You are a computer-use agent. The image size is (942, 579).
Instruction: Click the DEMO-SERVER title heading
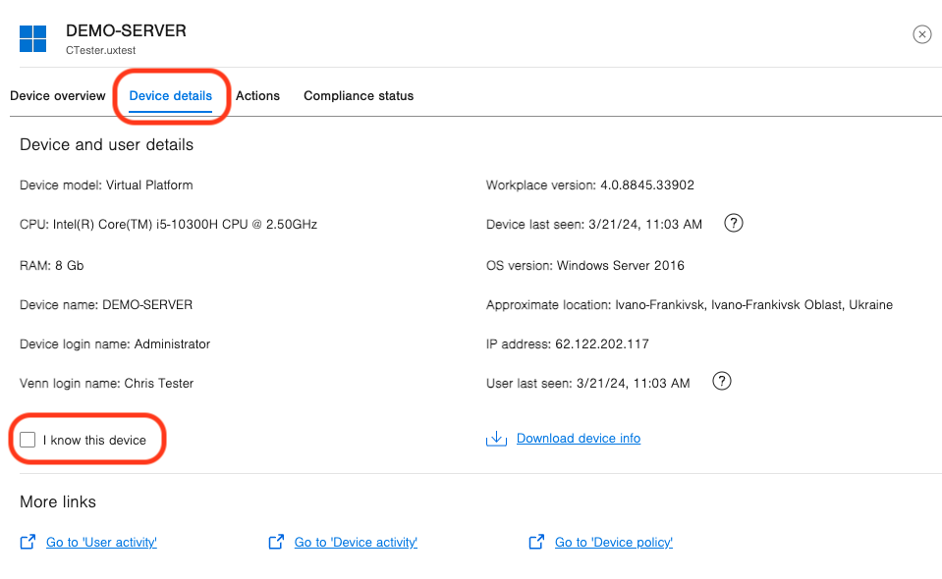[x=126, y=30]
